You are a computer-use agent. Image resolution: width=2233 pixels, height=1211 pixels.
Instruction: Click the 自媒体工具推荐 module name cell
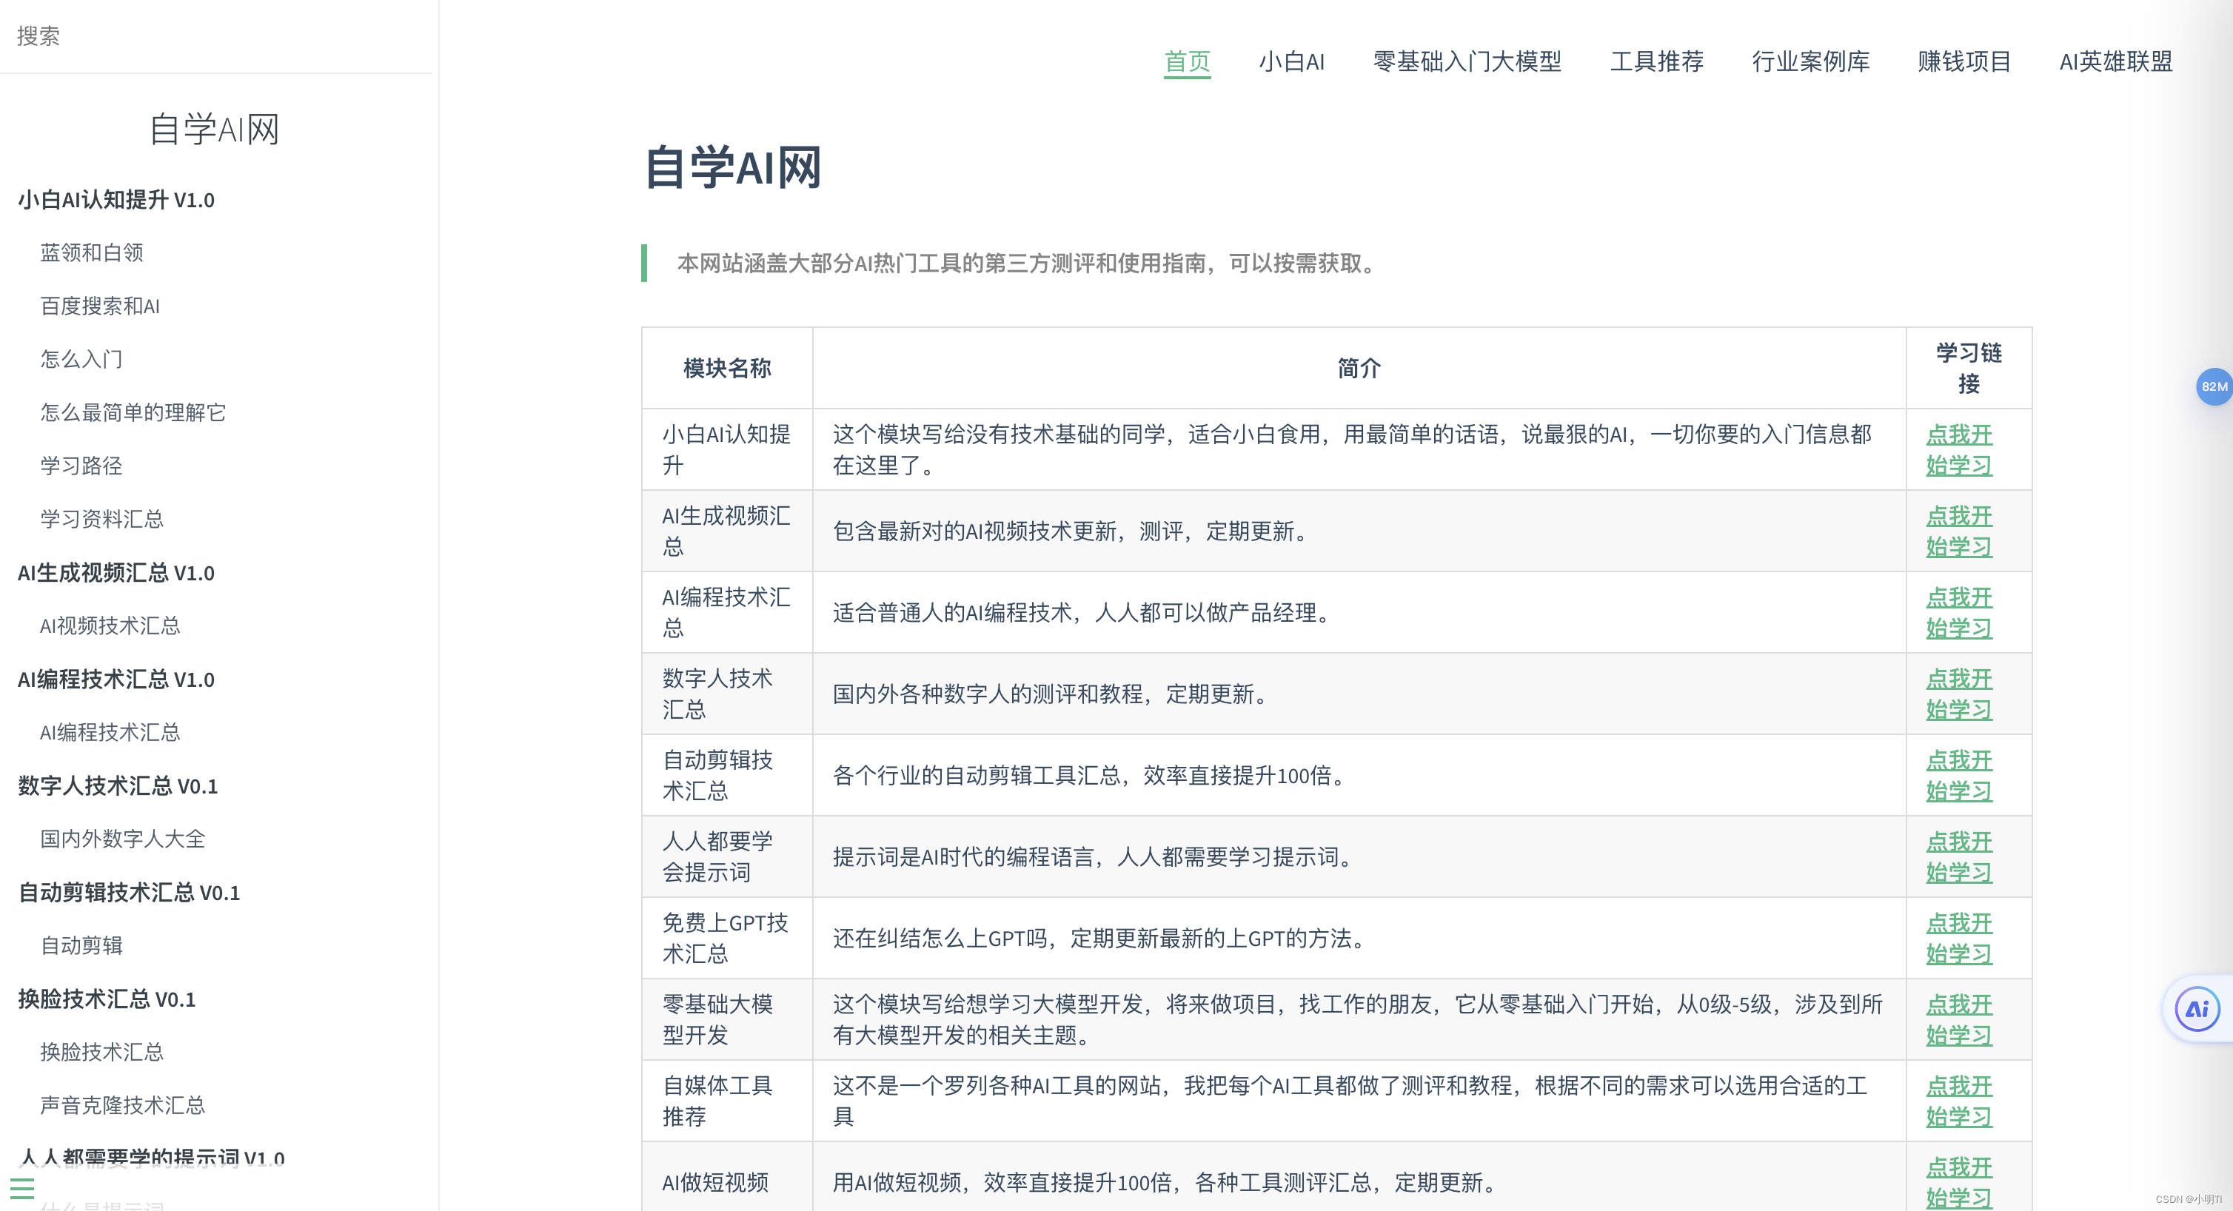(x=726, y=1101)
